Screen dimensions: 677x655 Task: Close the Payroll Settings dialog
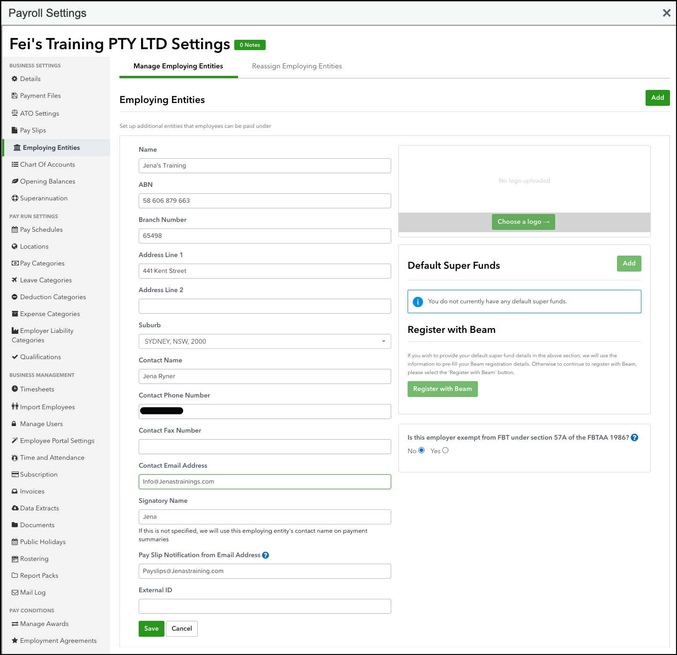coord(666,13)
